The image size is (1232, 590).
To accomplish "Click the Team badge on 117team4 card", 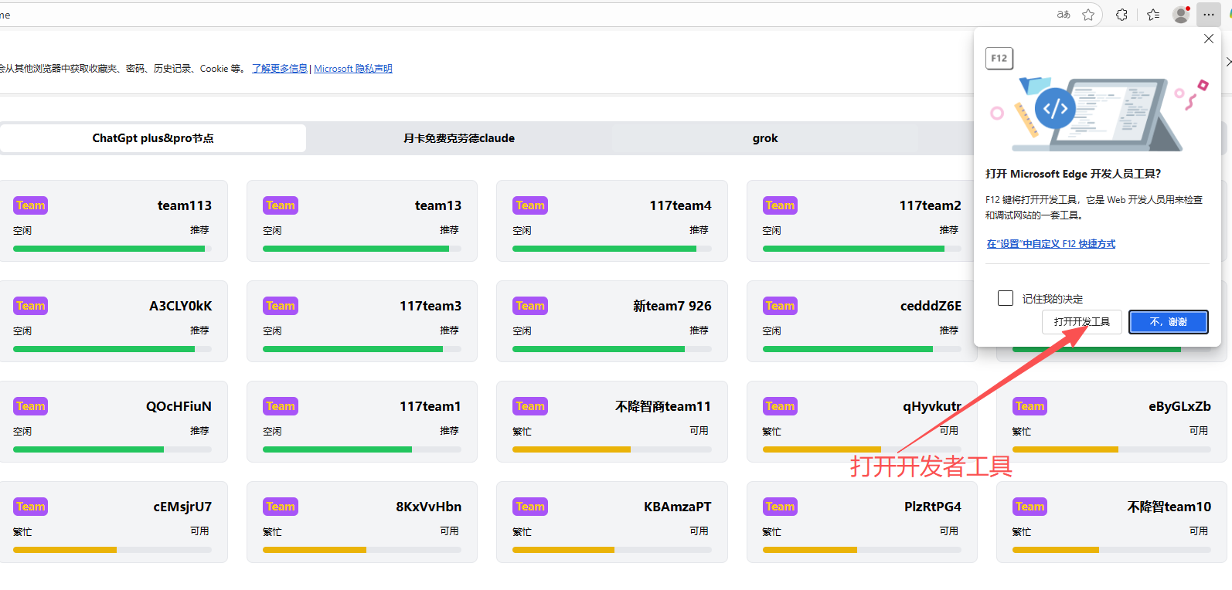I will click(530, 205).
